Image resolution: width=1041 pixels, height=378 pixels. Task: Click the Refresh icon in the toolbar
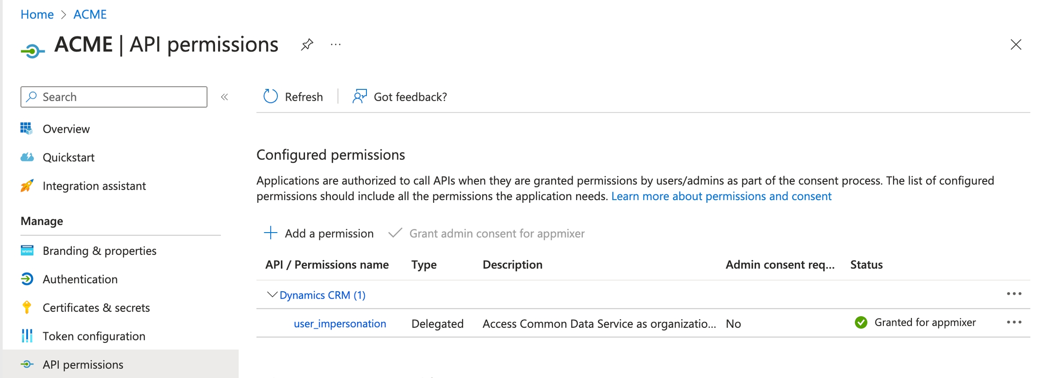[x=270, y=97]
